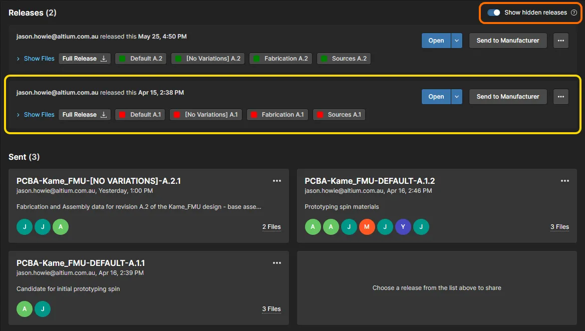
Task: Click 'Prototyping spin materials' description
Action: tap(342, 207)
